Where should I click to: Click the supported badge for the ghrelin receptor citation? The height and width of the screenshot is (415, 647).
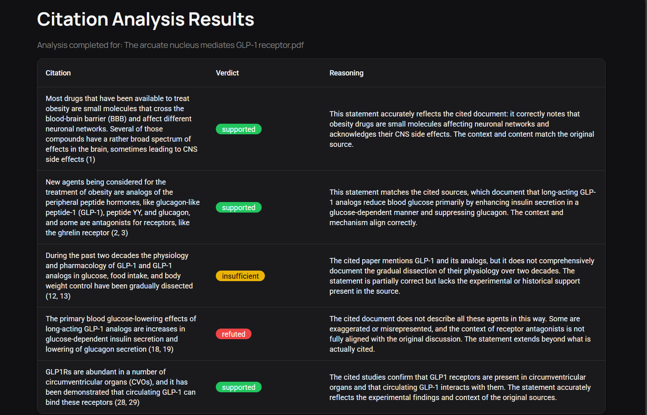(x=239, y=208)
